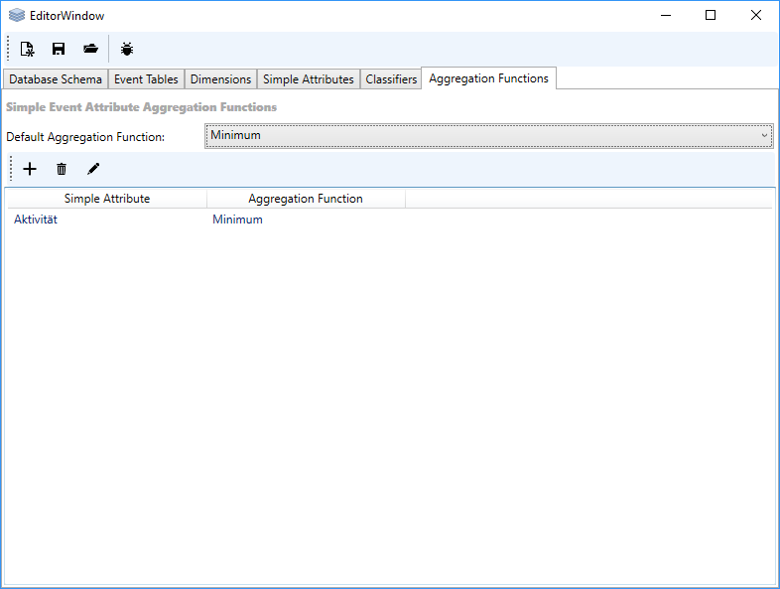780x589 pixels.
Task: Switch to the Database Schema tab
Action: coord(56,79)
